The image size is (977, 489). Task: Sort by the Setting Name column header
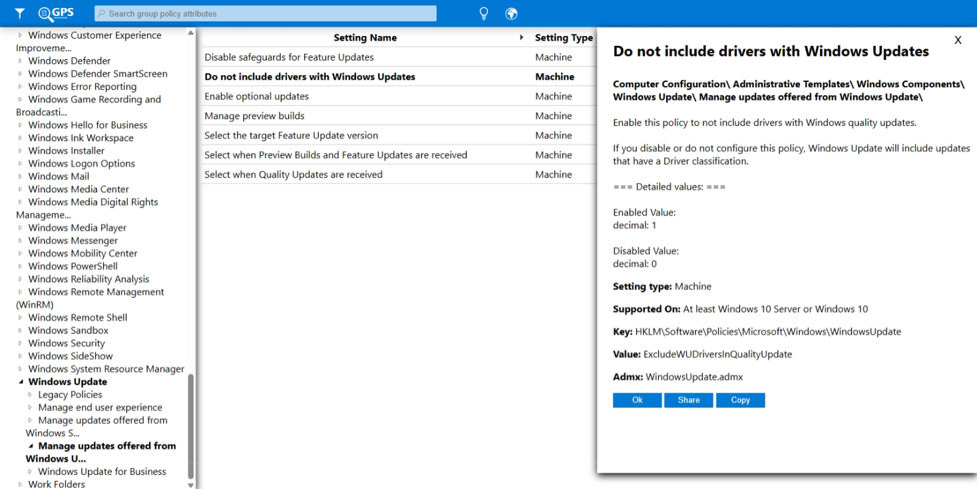click(365, 38)
